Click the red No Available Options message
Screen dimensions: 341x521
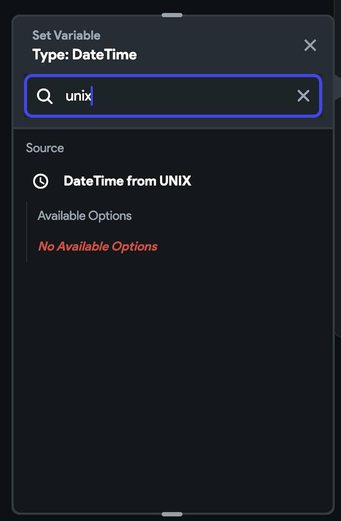coord(98,246)
